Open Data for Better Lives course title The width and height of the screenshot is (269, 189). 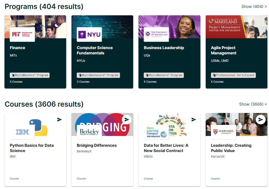(x=166, y=148)
